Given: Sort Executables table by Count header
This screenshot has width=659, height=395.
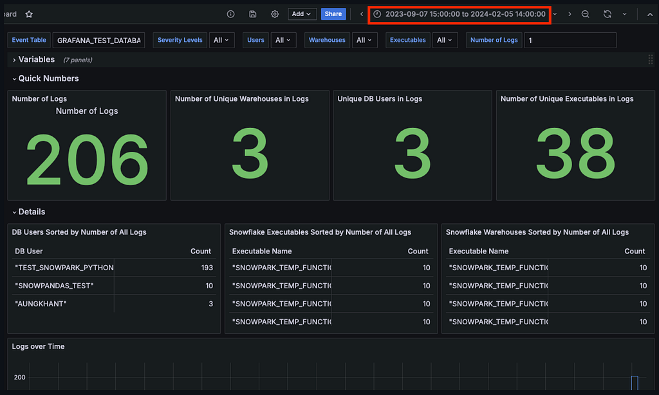Looking at the screenshot, I should pyautogui.click(x=418, y=252).
